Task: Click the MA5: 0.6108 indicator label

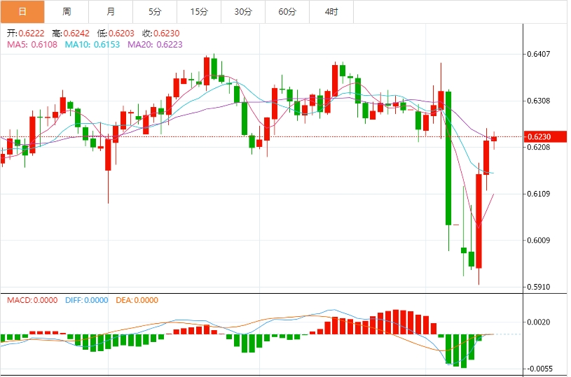Action: pyautogui.click(x=32, y=45)
